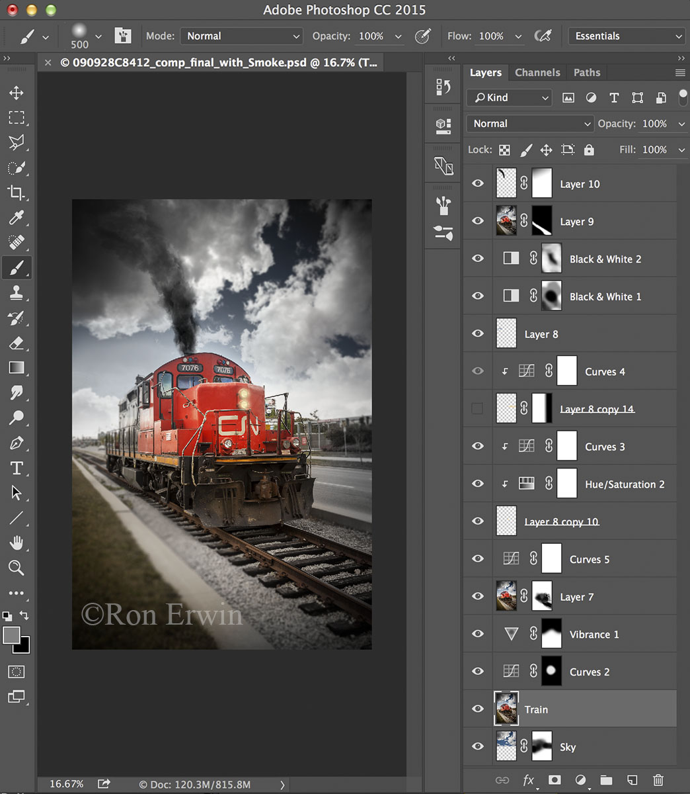Click the zoom percentage field 16.67%

pyautogui.click(x=66, y=784)
